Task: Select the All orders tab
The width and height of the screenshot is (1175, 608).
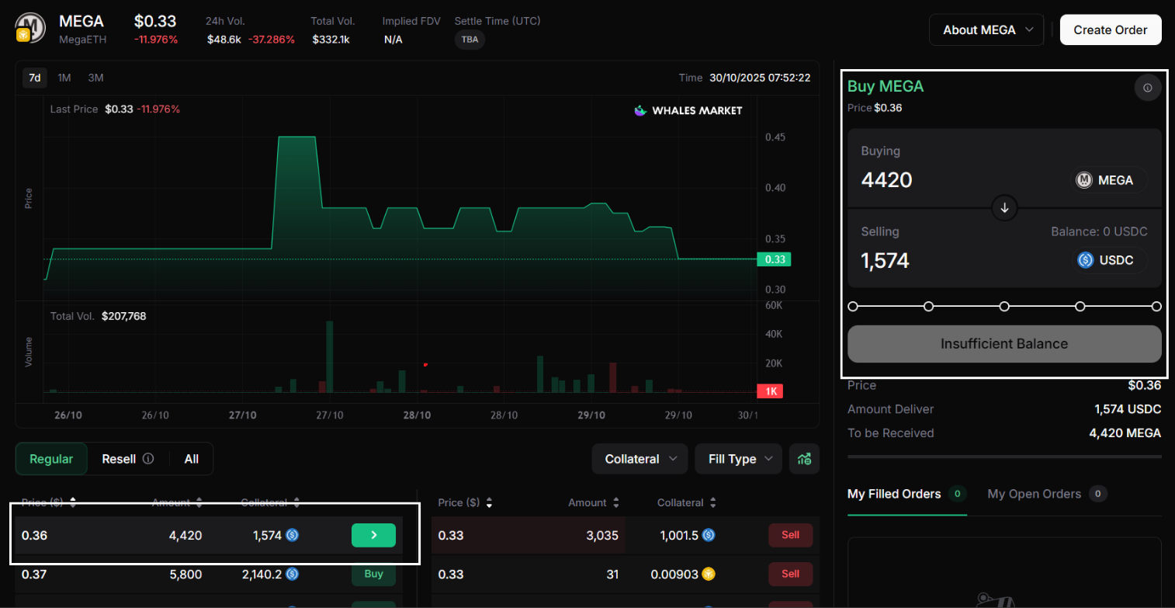Action: [191, 459]
